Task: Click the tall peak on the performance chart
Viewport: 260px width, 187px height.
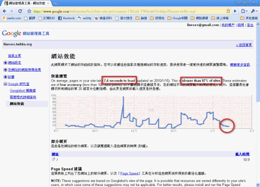Action: [123, 97]
